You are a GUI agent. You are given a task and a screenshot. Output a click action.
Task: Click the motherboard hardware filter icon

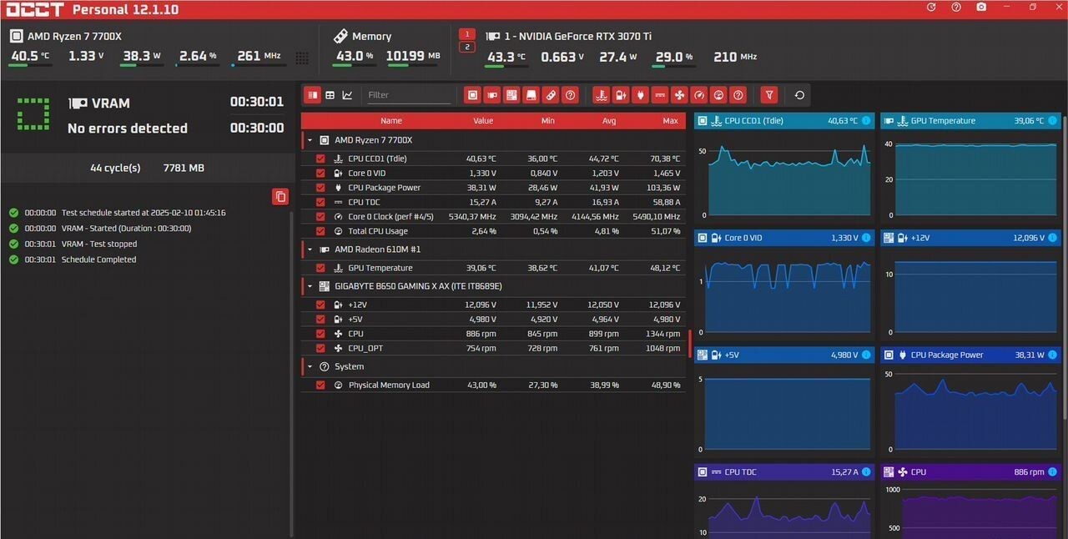click(x=511, y=95)
